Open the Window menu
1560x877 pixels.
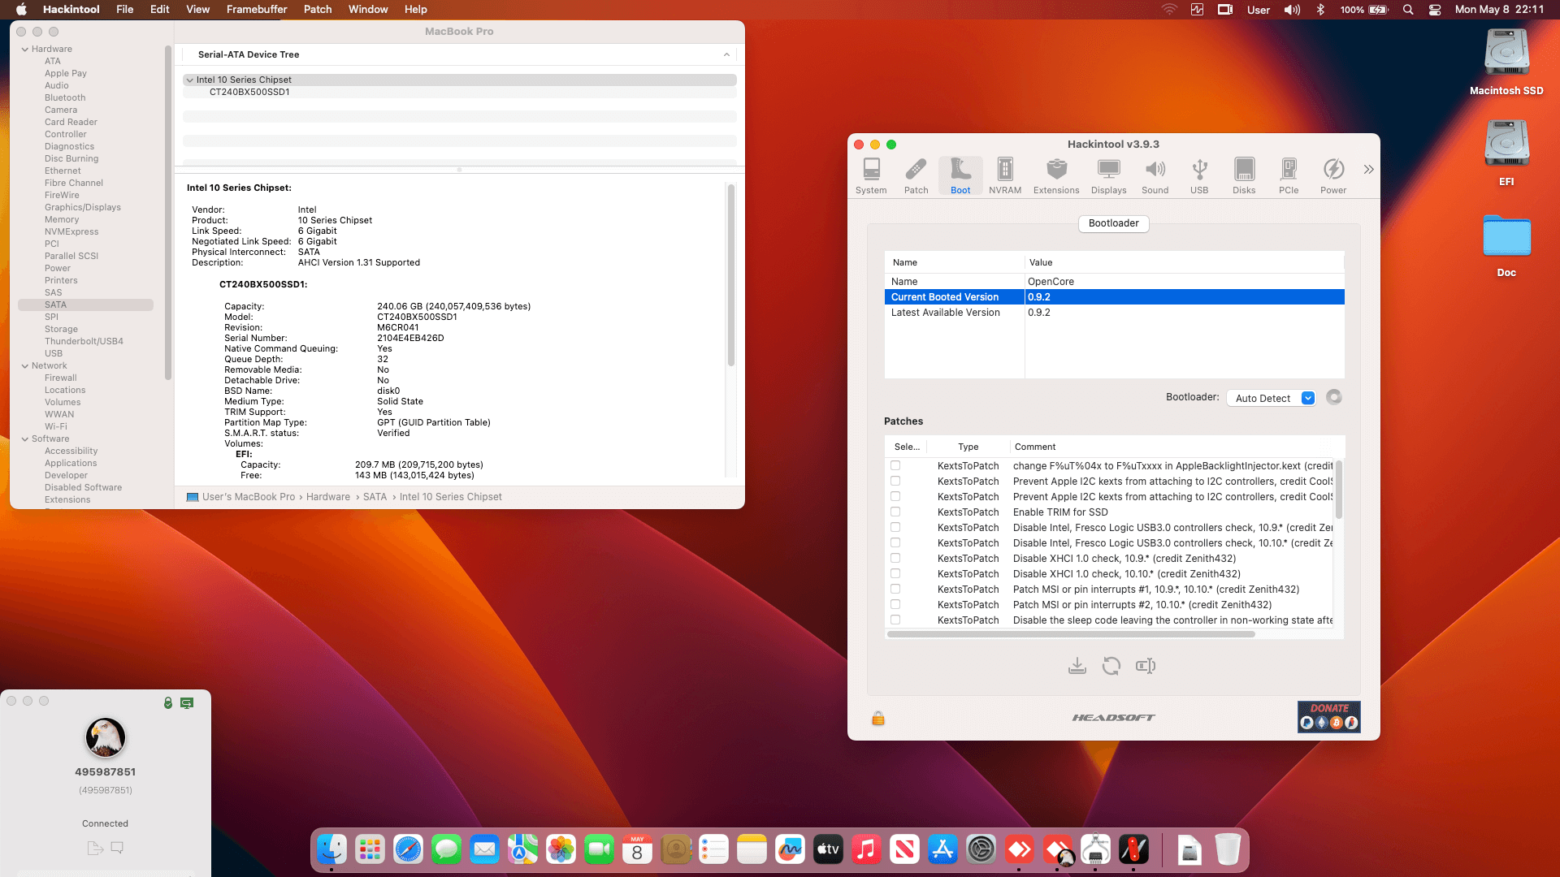click(x=368, y=10)
